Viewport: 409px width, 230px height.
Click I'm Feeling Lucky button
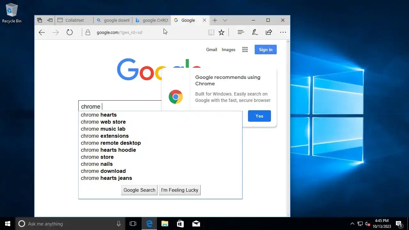(180, 190)
